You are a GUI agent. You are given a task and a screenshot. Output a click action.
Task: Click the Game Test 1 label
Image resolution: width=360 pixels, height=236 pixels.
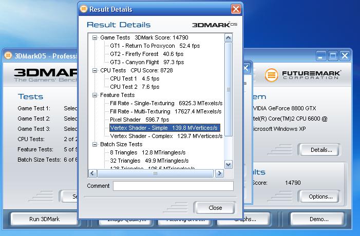[34, 108]
